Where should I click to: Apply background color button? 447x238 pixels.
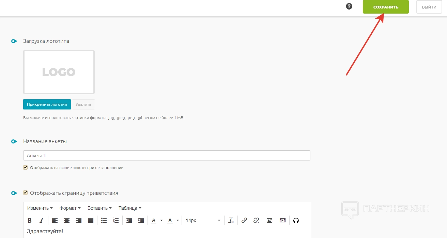coord(170,220)
